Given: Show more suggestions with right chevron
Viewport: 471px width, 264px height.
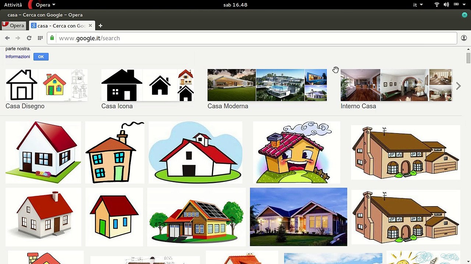Looking at the screenshot, I should point(458,86).
